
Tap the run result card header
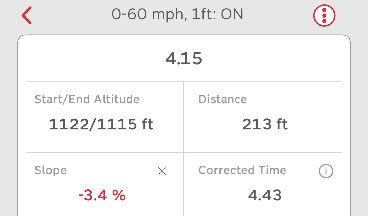(184, 58)
